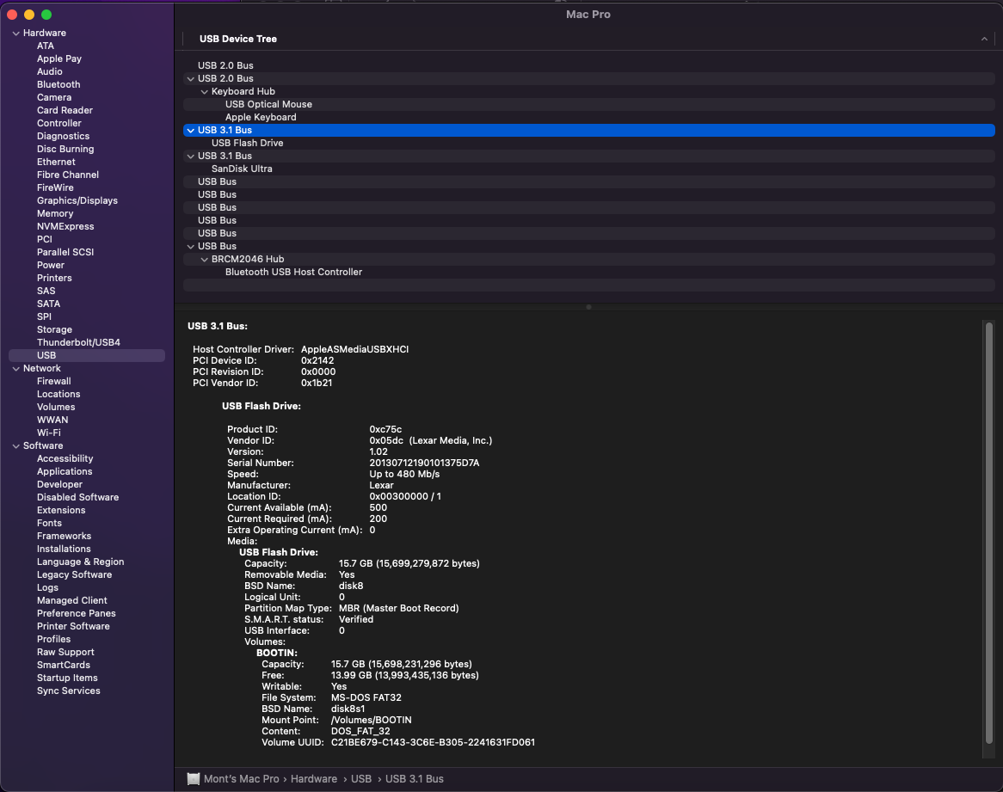
Task: Click Hardware in the path bar
Action: click(x=313, y=778)
